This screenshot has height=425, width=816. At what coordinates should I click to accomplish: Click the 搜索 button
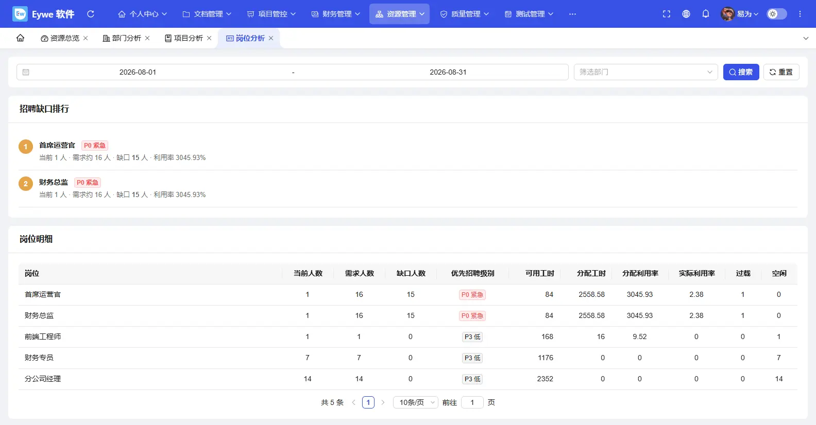(741, 72)
